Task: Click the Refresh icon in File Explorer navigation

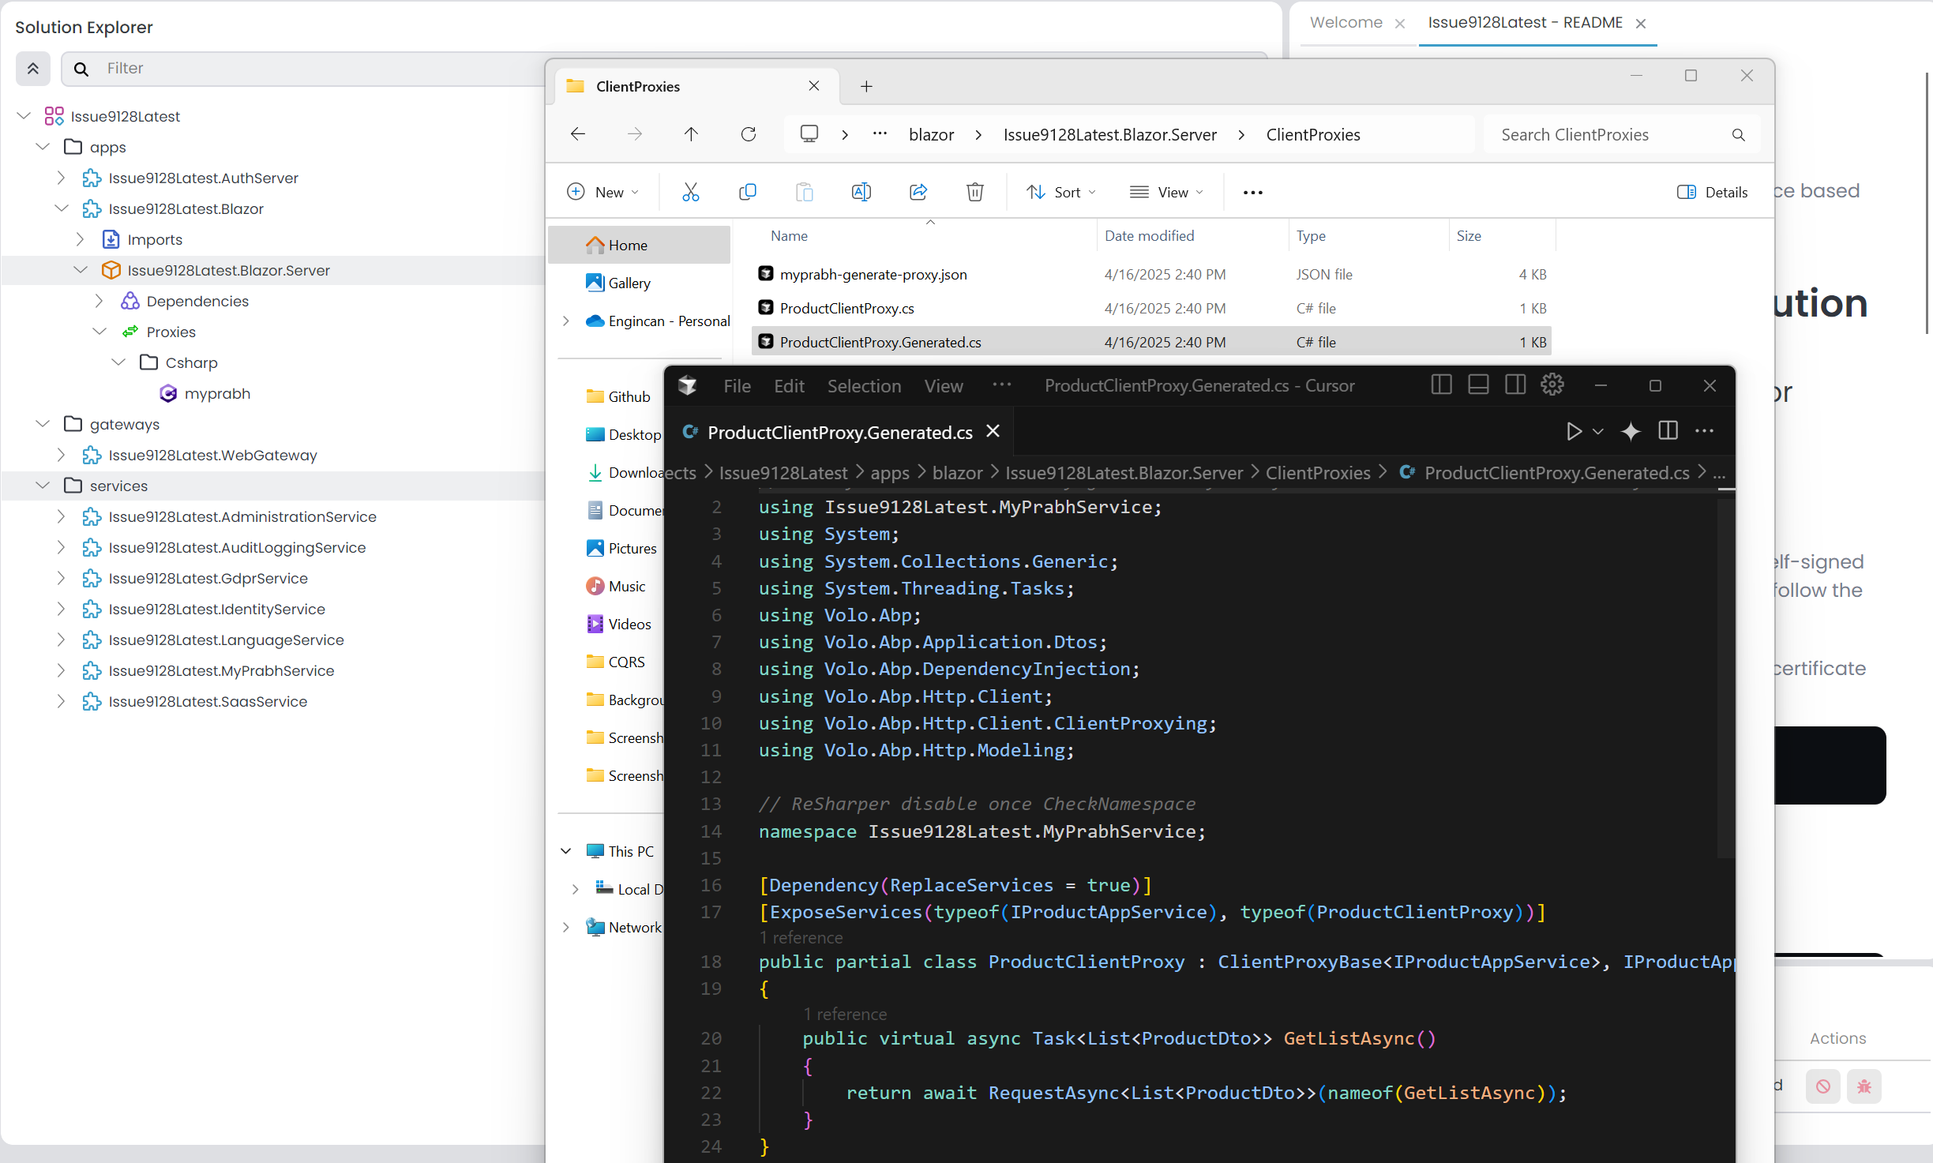Action: [x=749, y=134]
